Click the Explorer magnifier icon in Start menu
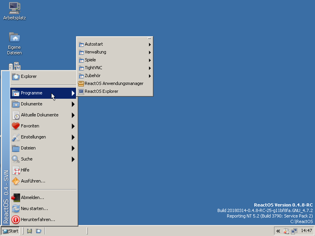 [16, 76]
